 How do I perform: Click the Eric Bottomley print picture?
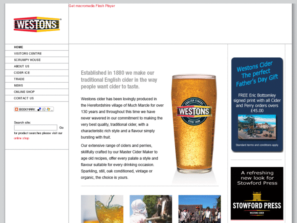tap(257, 127)
